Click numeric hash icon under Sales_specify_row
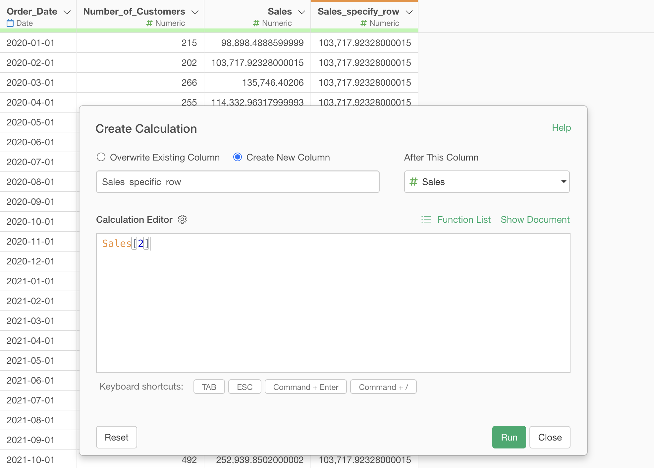This screenshot has height=468, width=654. pos(364,23)
